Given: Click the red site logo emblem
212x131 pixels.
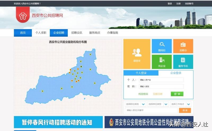Looking at the screenshot, I should [23, 15].
